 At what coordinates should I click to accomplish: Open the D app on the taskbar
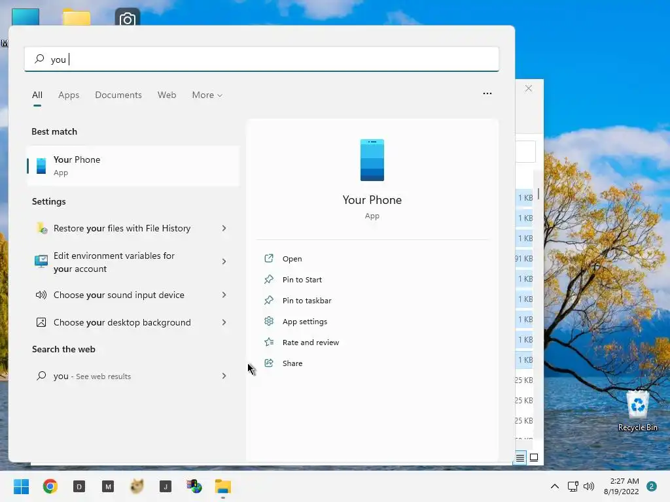79,486
